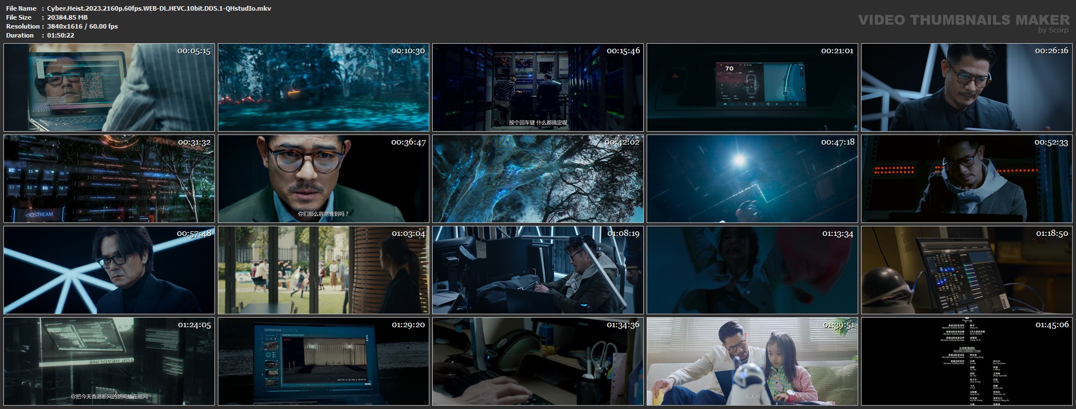The width and height of the screenshot is (1076, 409).
Task: Select the data overlay thumbnail at 00:31:32
Action: click(109, 179)
